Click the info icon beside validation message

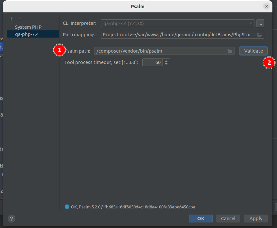(x=67, y=207)
